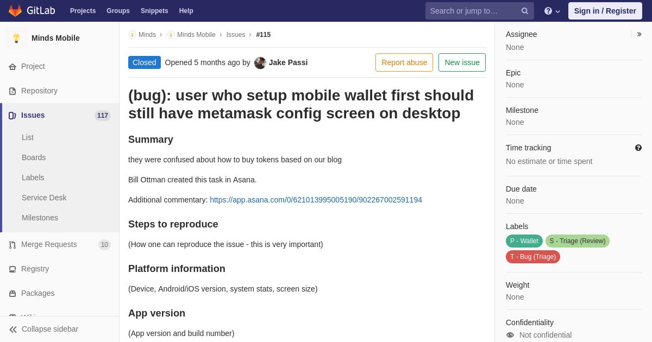Image resolution: width=652 pixels, height=342 pixels.
Task: Click the Platform information heading
Action: [177, 269]
